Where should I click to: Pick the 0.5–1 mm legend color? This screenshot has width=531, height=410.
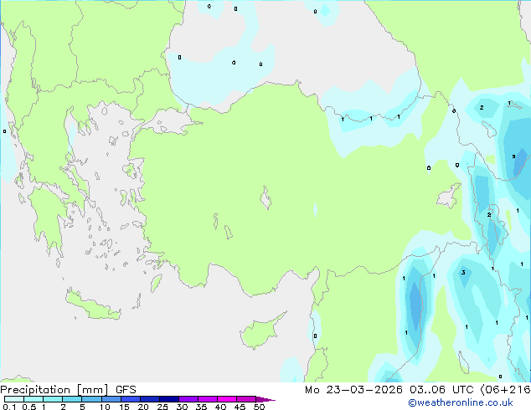(34, 399)
